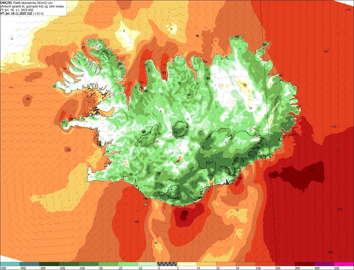
Task: Click the value 24 near the western glacier
Action: (157, 141)
